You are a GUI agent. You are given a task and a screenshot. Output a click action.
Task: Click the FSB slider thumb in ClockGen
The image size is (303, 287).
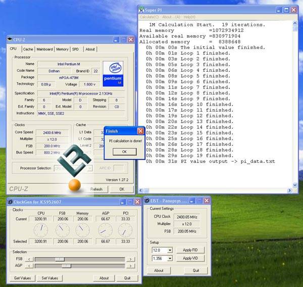60,259
